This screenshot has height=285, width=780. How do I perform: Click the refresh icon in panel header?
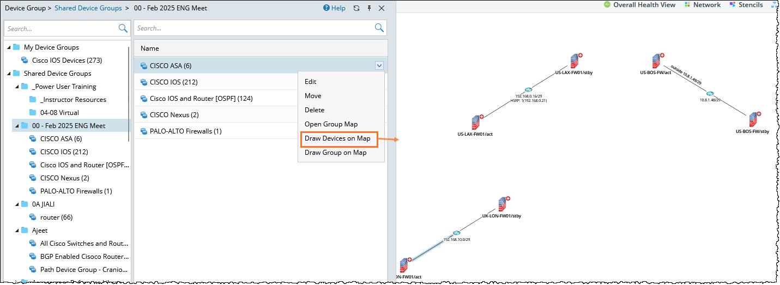coord(356,8)
